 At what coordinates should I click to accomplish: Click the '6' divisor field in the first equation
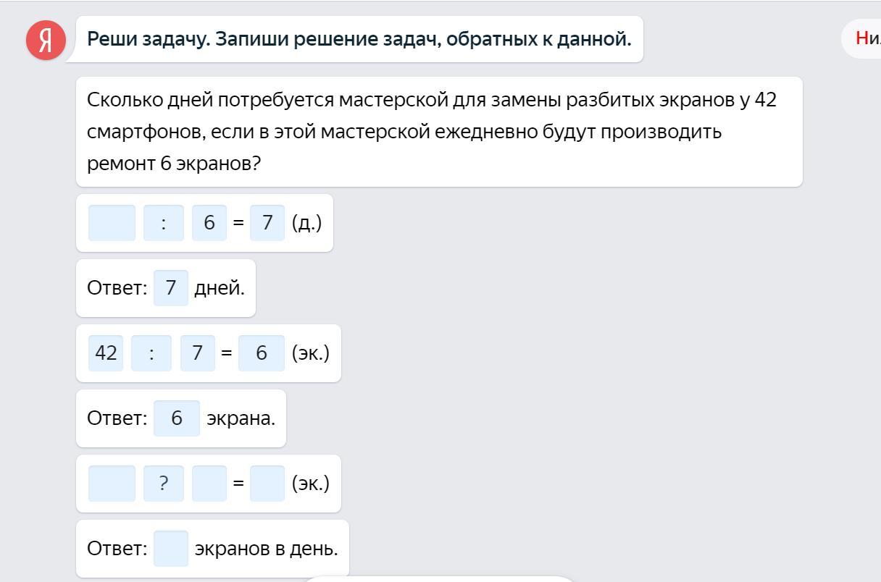tap(209, 223)
